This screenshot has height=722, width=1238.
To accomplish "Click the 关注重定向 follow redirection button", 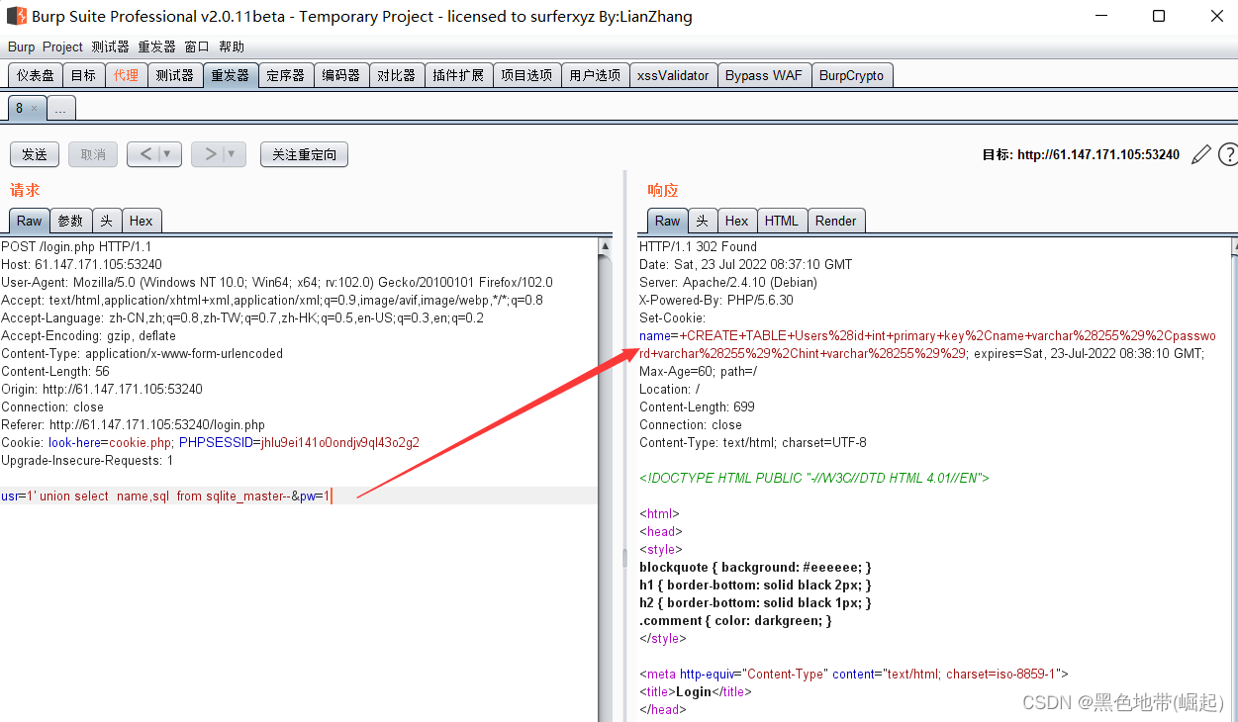I will coord(304,154).
